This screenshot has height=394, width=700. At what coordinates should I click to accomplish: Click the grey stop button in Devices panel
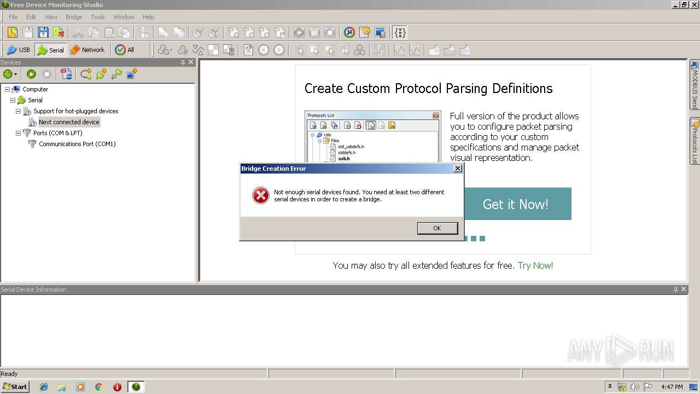pyautogui.click(x=47, y=74)
